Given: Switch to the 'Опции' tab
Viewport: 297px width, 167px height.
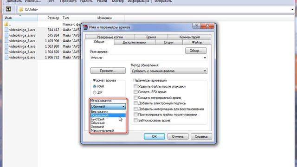Looking at the screenshot, I should (x=168, y=42).
